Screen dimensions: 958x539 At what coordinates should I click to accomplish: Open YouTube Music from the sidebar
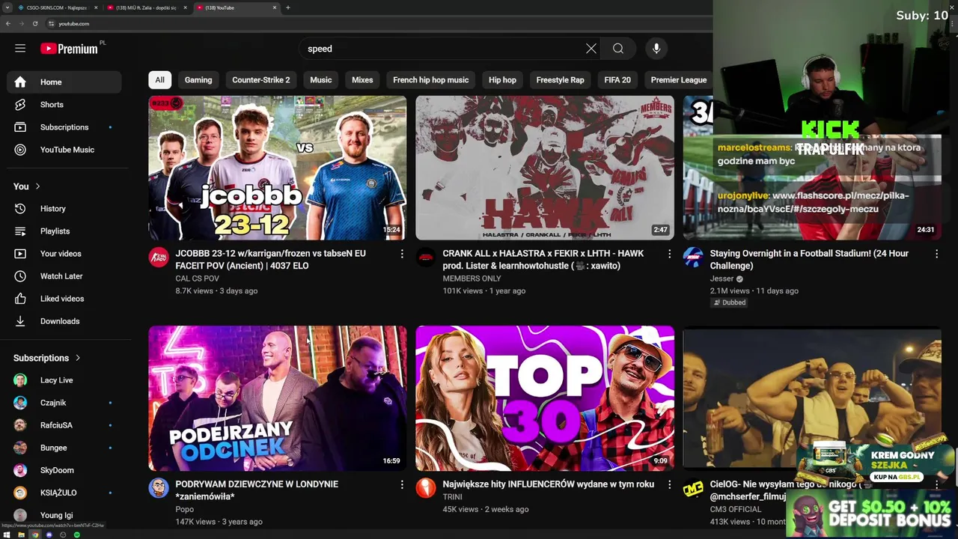click(64, 150)
